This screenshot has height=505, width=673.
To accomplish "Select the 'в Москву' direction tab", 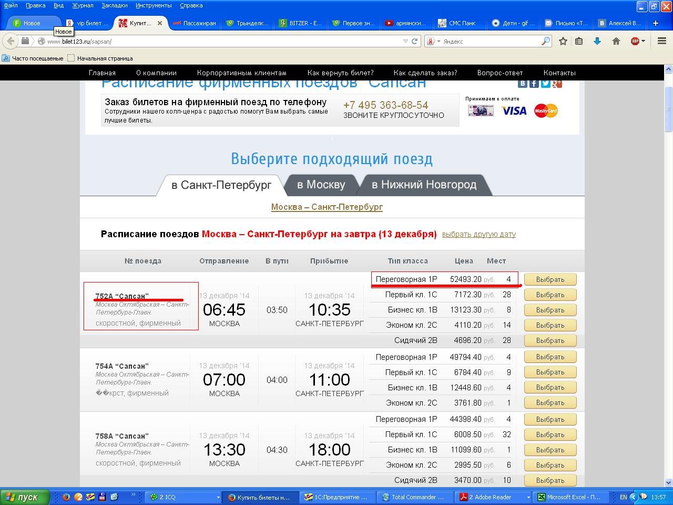I will tap(321, 185).
